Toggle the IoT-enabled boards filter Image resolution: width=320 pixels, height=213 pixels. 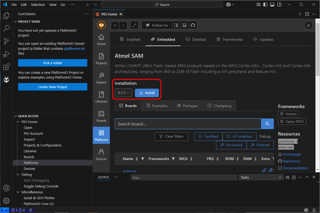[239, 136]
